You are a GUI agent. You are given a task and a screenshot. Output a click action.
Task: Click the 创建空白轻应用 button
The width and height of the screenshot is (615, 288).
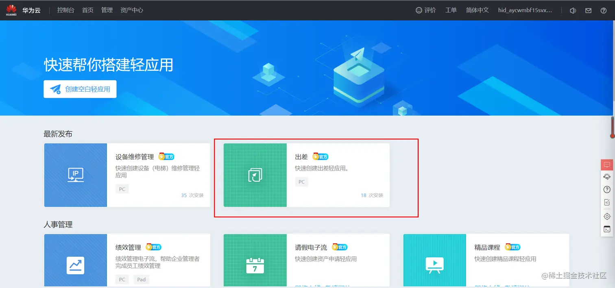coord(80,90)
